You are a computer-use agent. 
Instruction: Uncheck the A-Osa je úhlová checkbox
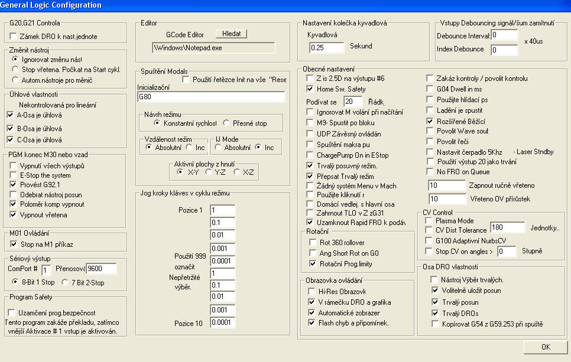(9, 115)
